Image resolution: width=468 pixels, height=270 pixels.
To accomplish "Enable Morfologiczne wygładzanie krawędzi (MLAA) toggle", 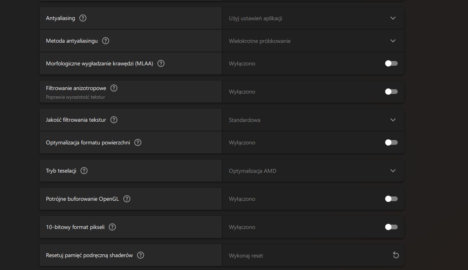I will pyautogui.click(x=391, y=63).
